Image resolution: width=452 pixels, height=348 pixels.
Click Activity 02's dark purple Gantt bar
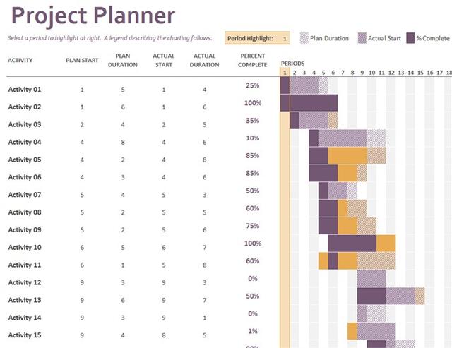click(x=313, y=103)
